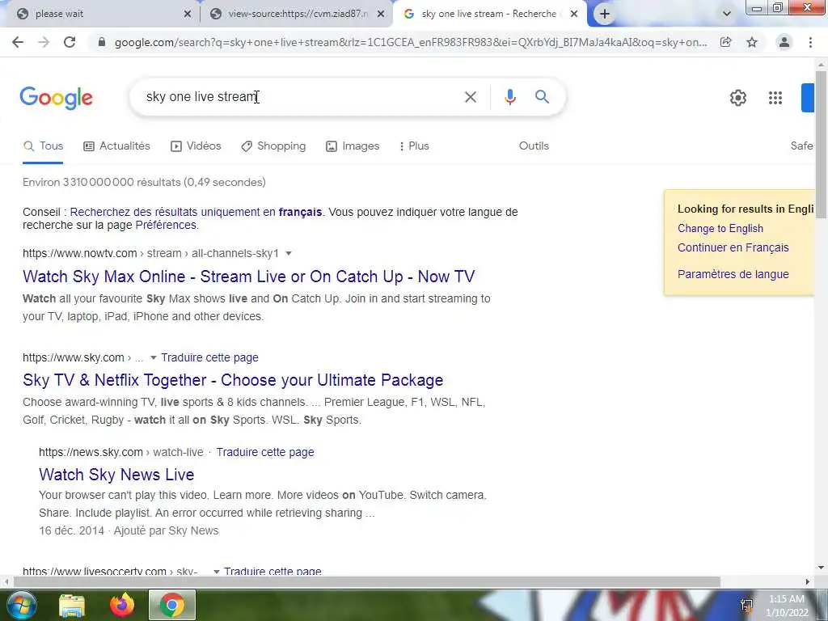828x621 pixels.
Task: Clear the Google search box text
Action: click(x=470, y=97)
